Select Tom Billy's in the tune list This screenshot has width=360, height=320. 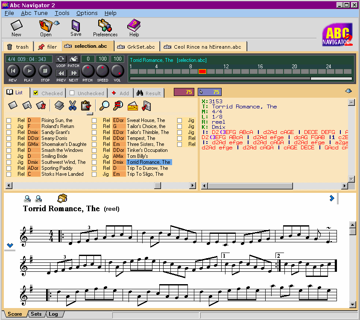137,156
